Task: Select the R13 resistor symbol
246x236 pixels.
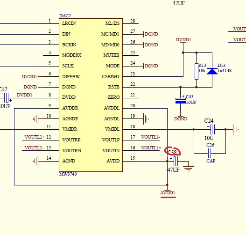Action: click(197, 72)
